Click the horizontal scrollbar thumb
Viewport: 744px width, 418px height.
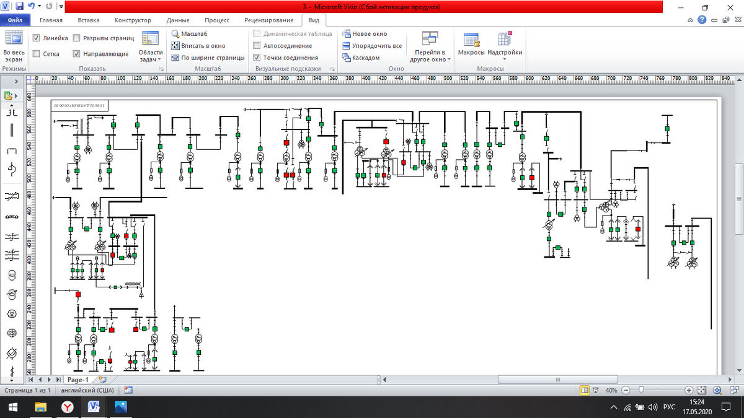[557, 380]
